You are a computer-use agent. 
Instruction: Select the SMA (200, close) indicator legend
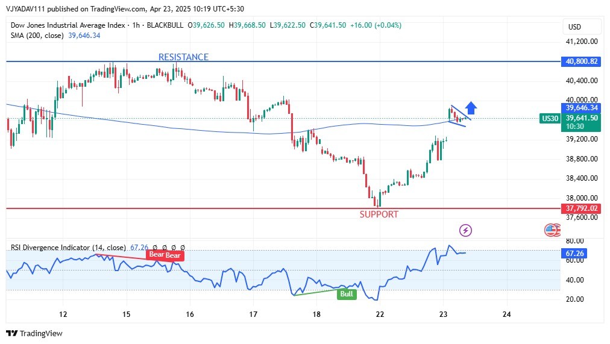(37, 36)
